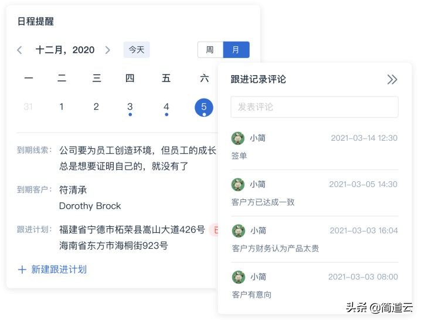Screen dimensions: 422x322
Task: Click timestamp 2021-03-14 12:30
Action: click(364, 138)
